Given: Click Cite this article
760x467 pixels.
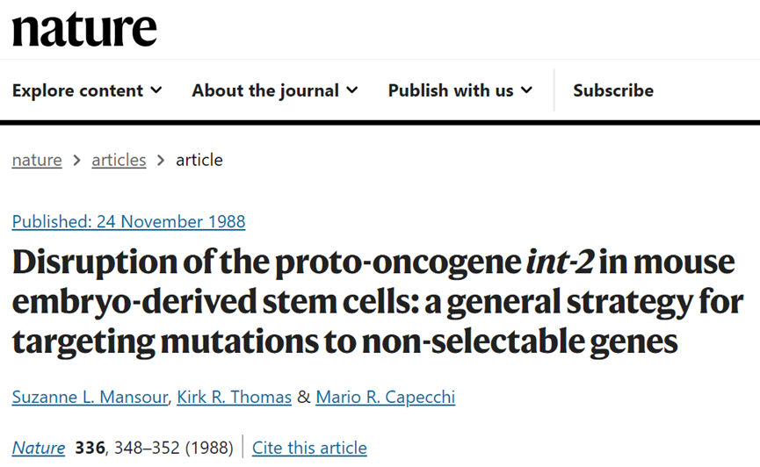Looking at the screenshot, I should [309, 448].
